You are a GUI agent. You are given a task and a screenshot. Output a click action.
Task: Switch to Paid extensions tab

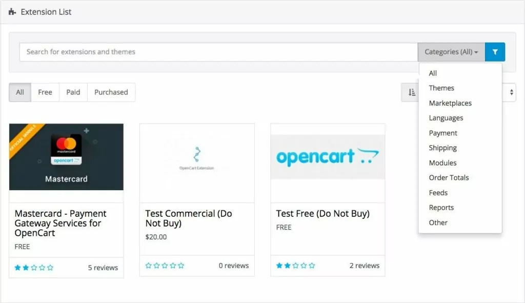click(x=73, y=92)
